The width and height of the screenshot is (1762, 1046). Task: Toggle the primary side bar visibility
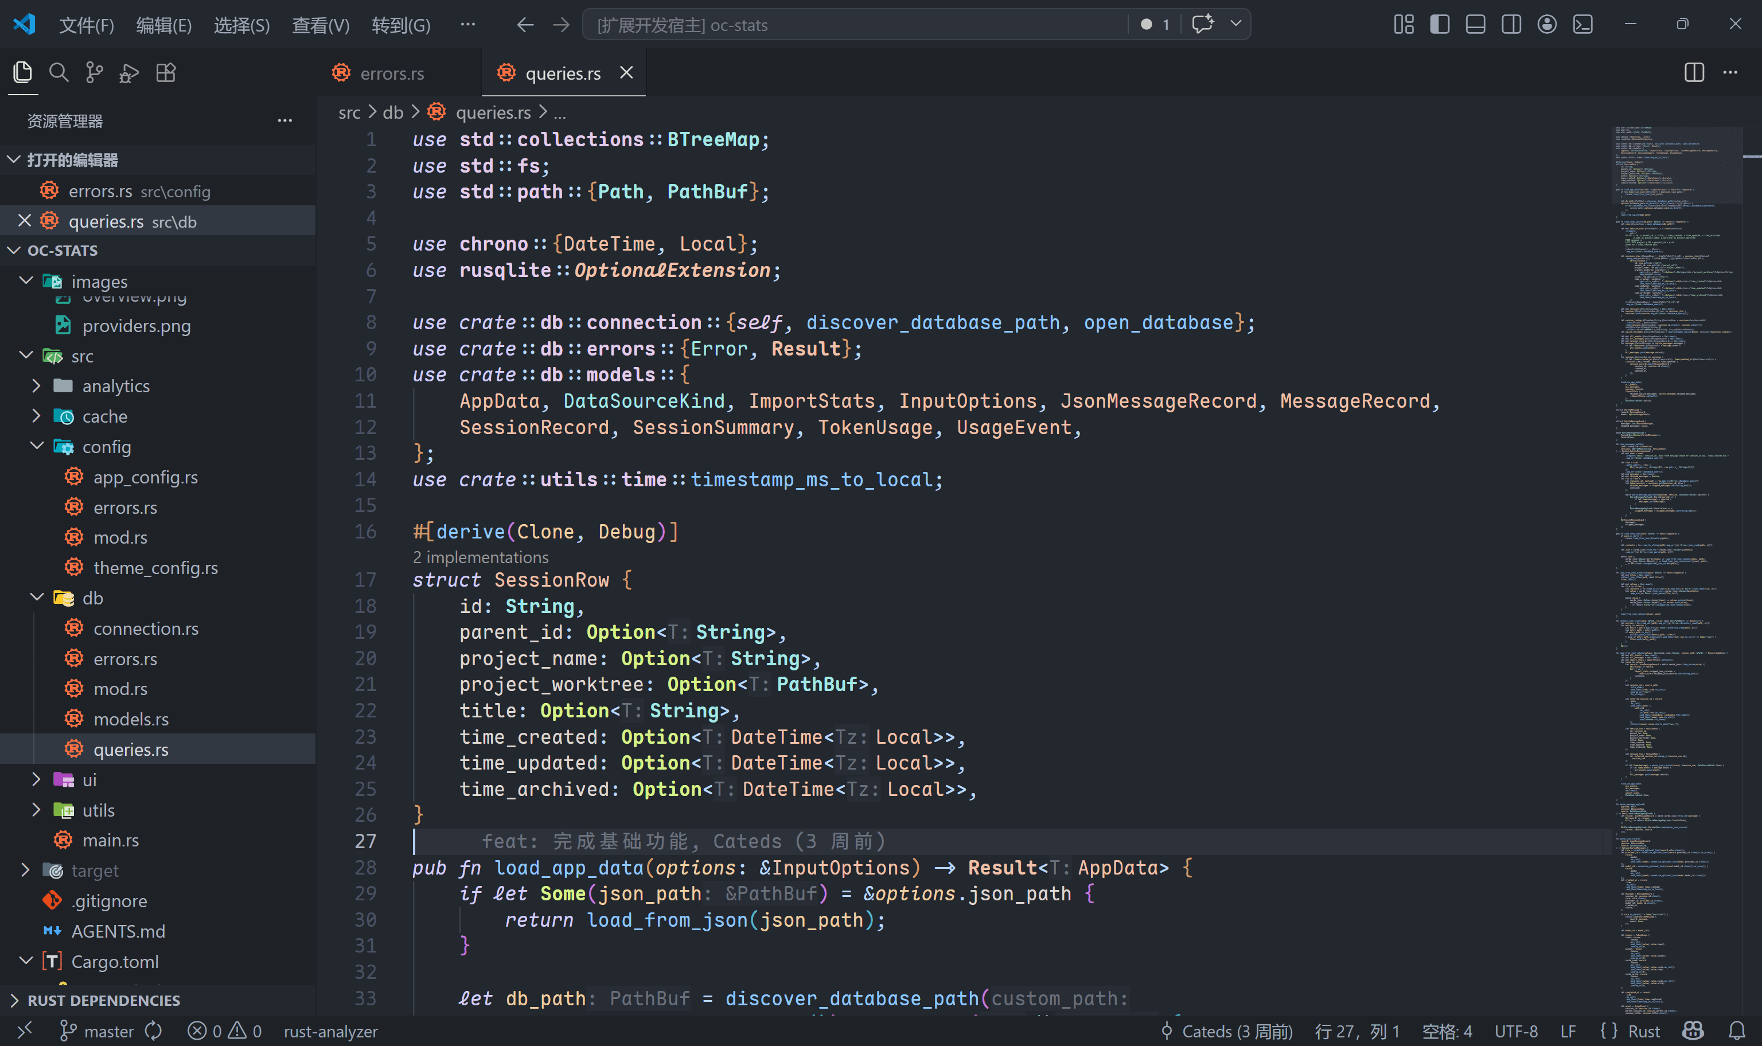1439,24
